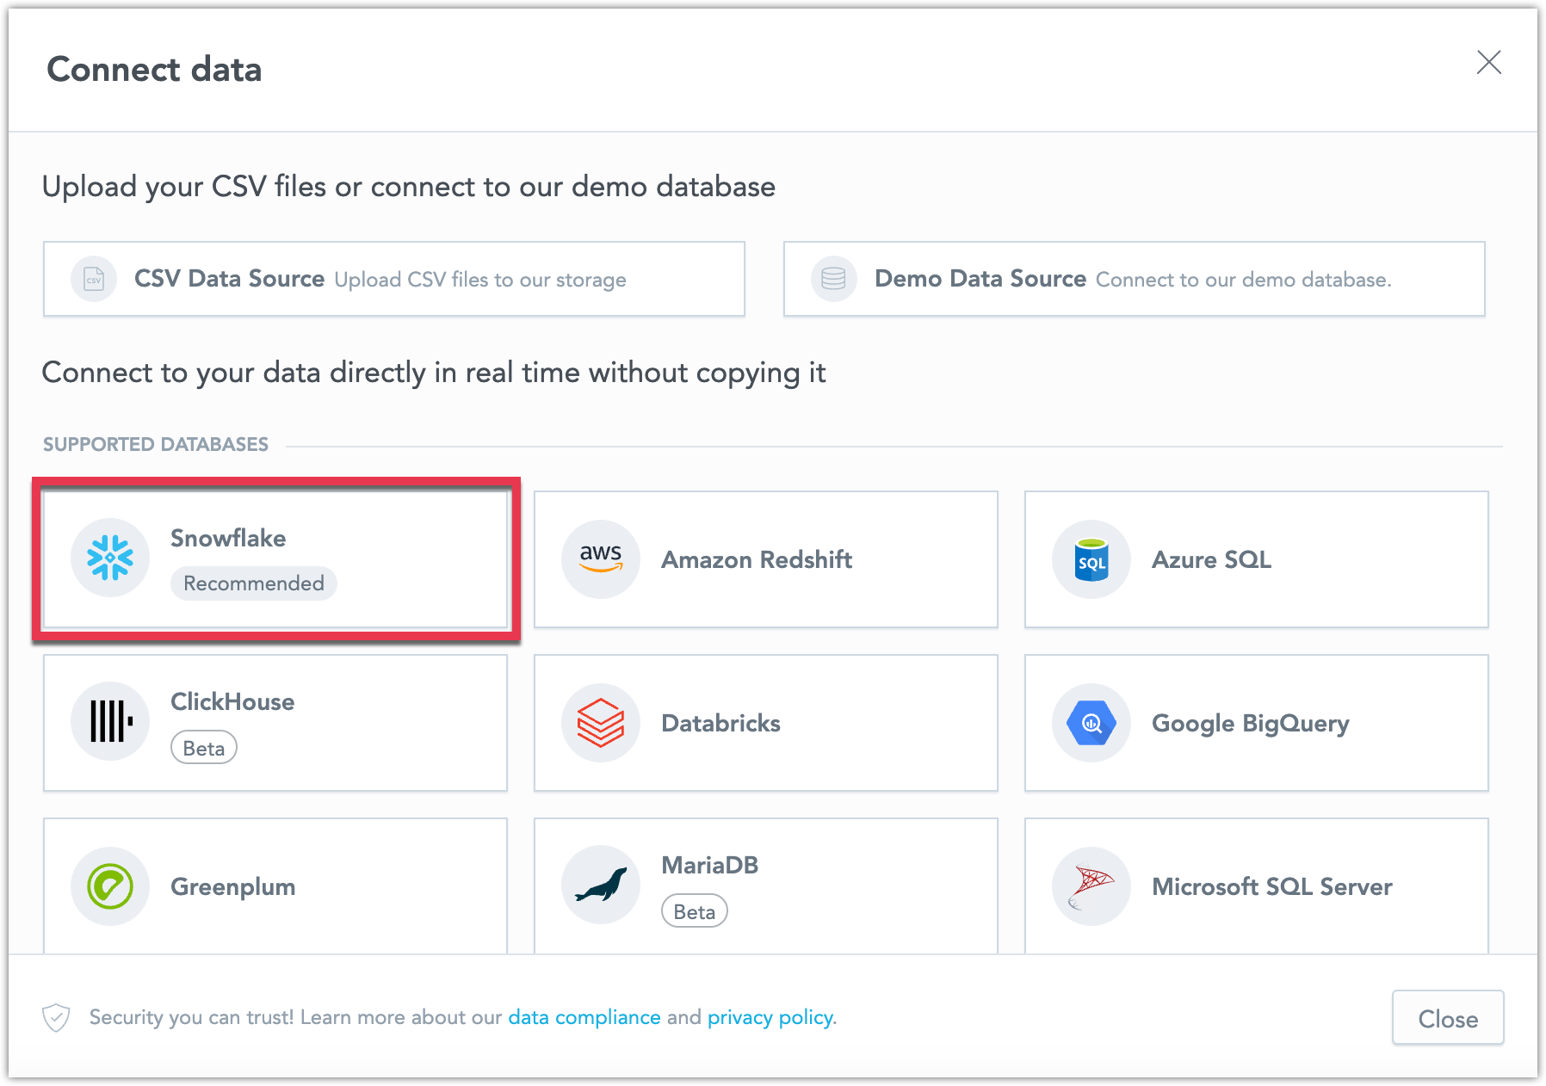Select the Azure SQL database icon
The height and width of the screenshot is (1086, 1546).
click(1090, 558)
